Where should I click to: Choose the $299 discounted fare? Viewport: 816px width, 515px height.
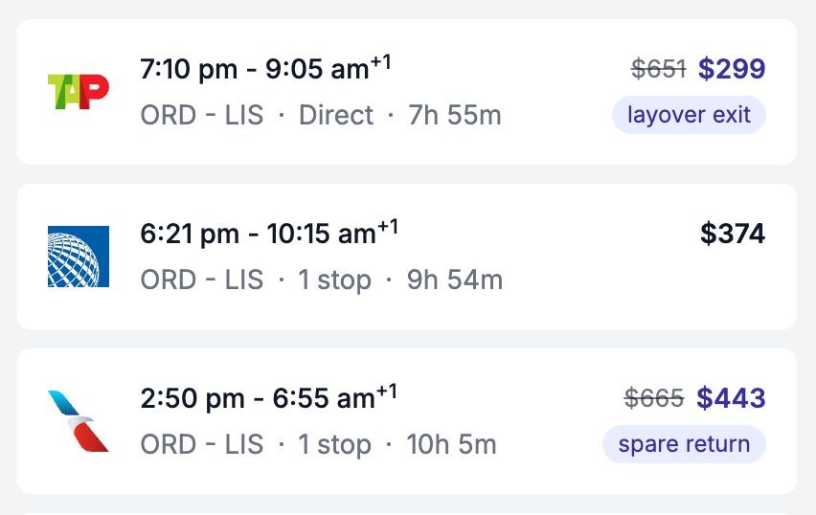tap(732, 69)
